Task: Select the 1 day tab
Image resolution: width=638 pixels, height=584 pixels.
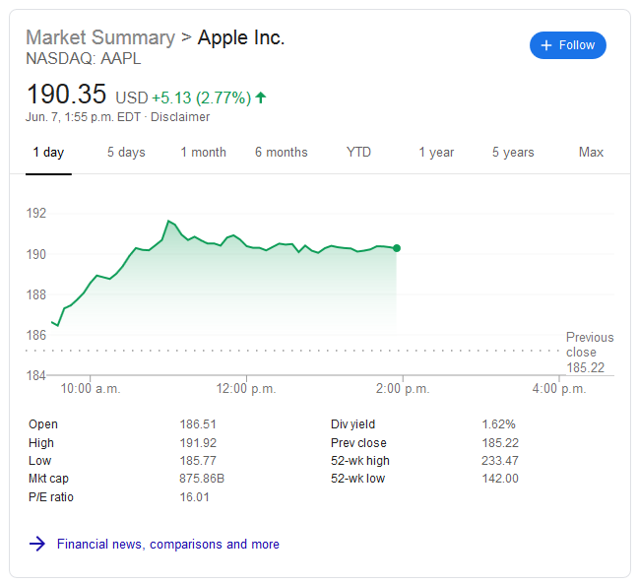Action: point(48,153)
